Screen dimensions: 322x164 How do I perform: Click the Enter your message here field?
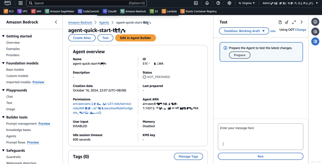260,136
